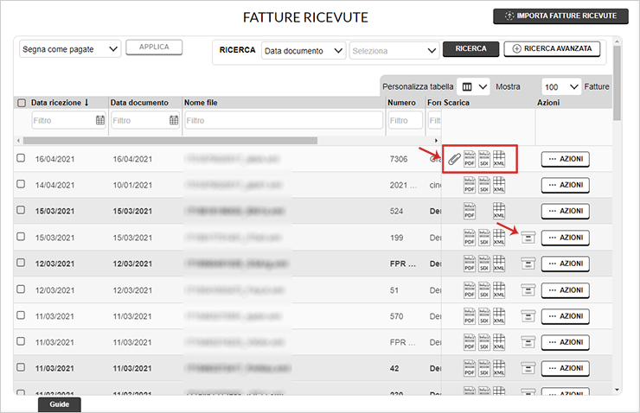Open the 'Segna come pagate' dropdown
The width and height of the screenshot is (640, 413).
[x=70, y=49]
